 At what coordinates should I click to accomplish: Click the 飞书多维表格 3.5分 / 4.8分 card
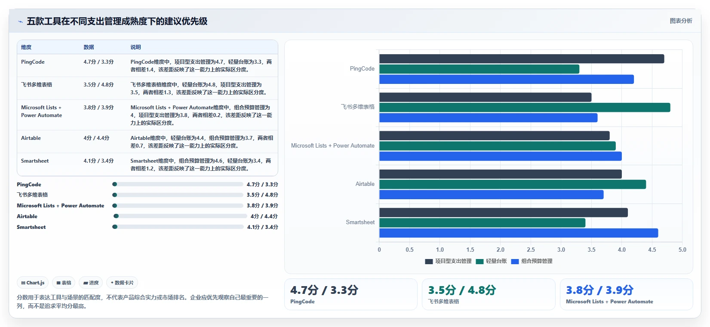pyautogui.click(x=489, y=294)
